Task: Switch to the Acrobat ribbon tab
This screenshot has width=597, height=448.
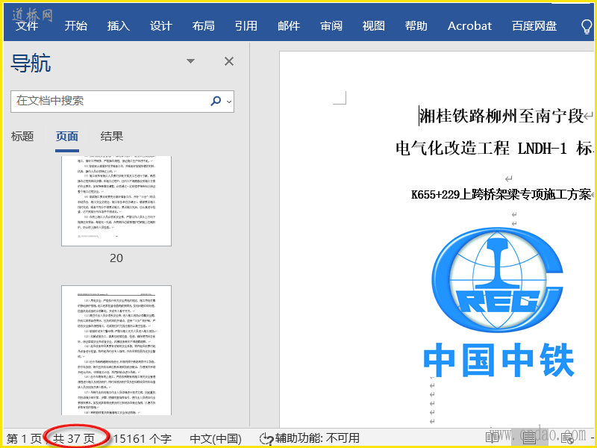Action: [469, 26]
